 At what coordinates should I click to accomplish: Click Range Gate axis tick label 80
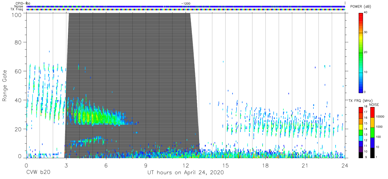pos(18,42)
